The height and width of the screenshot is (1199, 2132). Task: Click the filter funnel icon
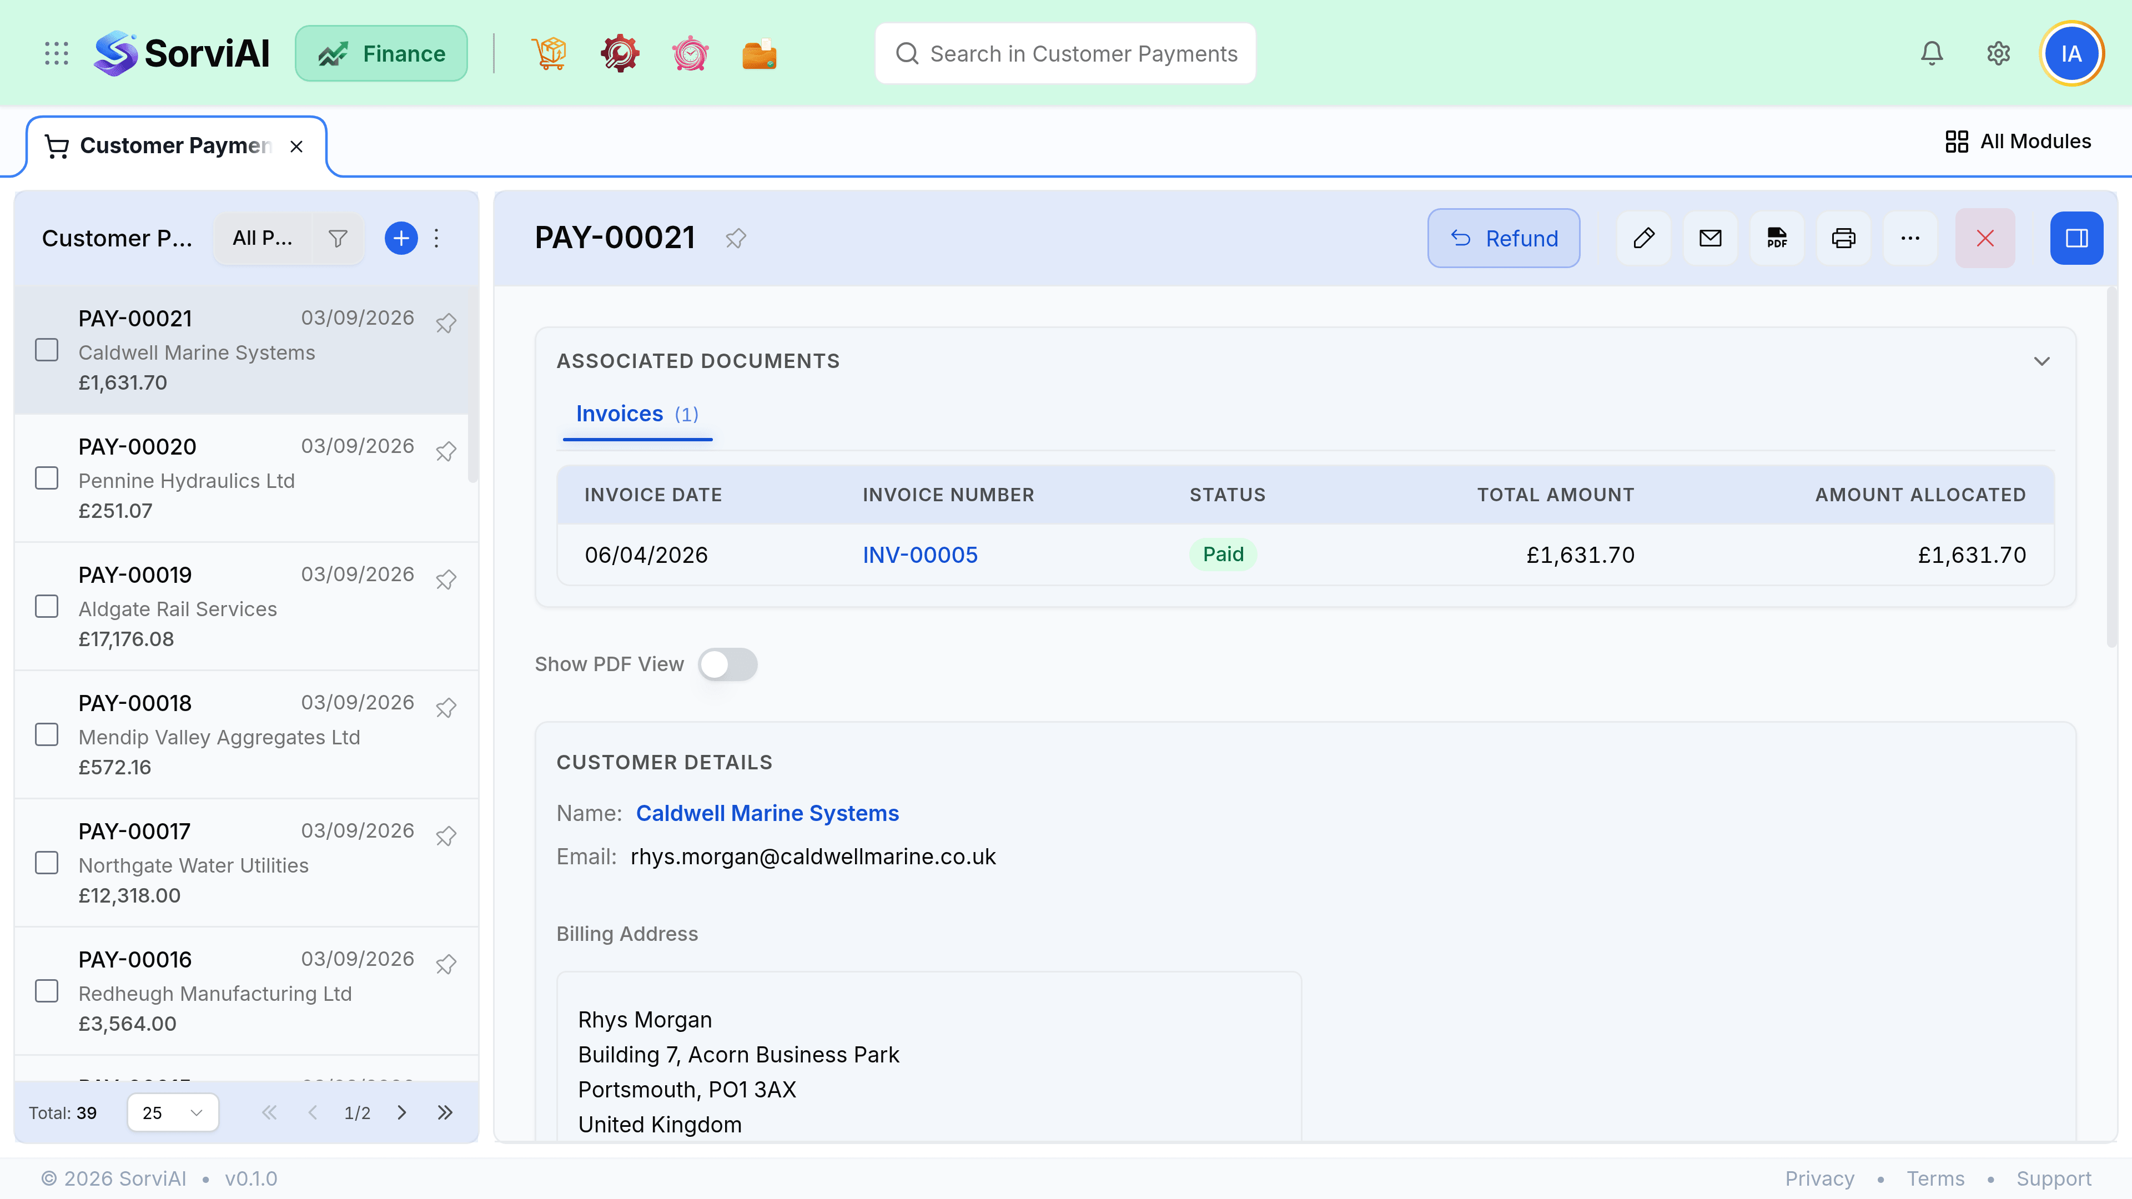point(338,238)
